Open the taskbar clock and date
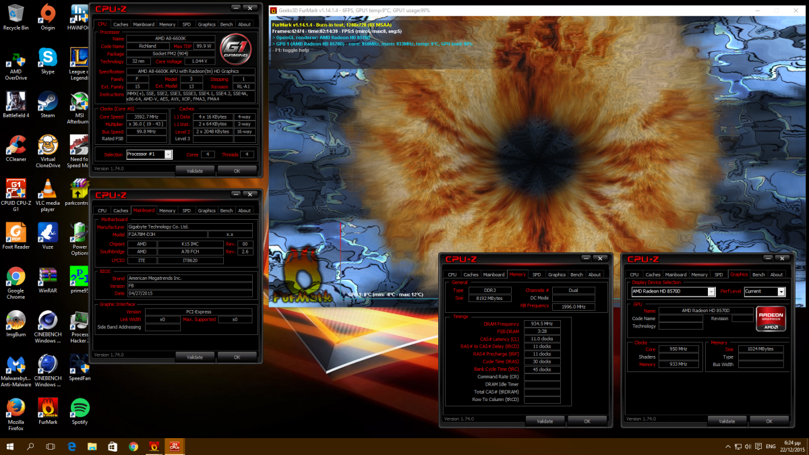The width and height of the screenshot is (809, 455). pyautogui.click(x=792, y=446)
